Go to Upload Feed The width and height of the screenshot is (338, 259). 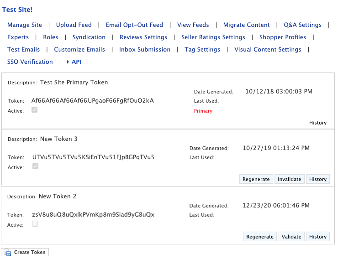[x=74, y=25]
